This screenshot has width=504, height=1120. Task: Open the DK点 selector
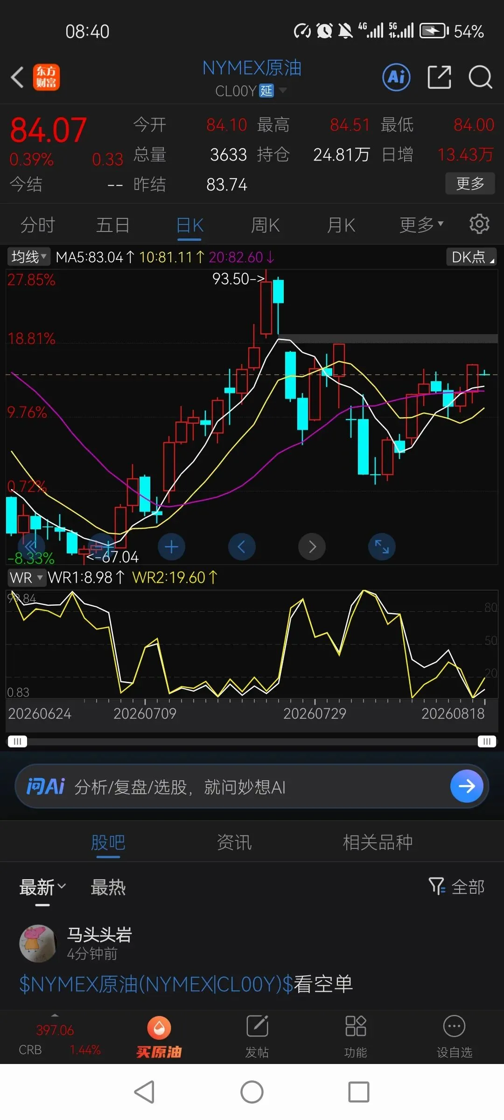[471, 257]
